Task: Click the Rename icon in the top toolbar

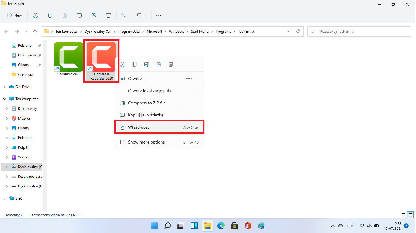Action: tap(79, 15)
